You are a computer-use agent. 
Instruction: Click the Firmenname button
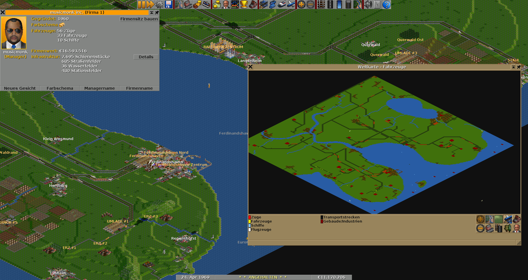[139, 88]
